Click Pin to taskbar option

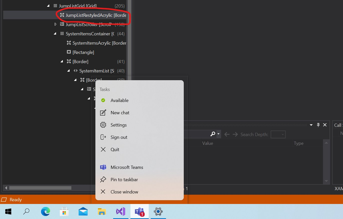pos(124,180)
